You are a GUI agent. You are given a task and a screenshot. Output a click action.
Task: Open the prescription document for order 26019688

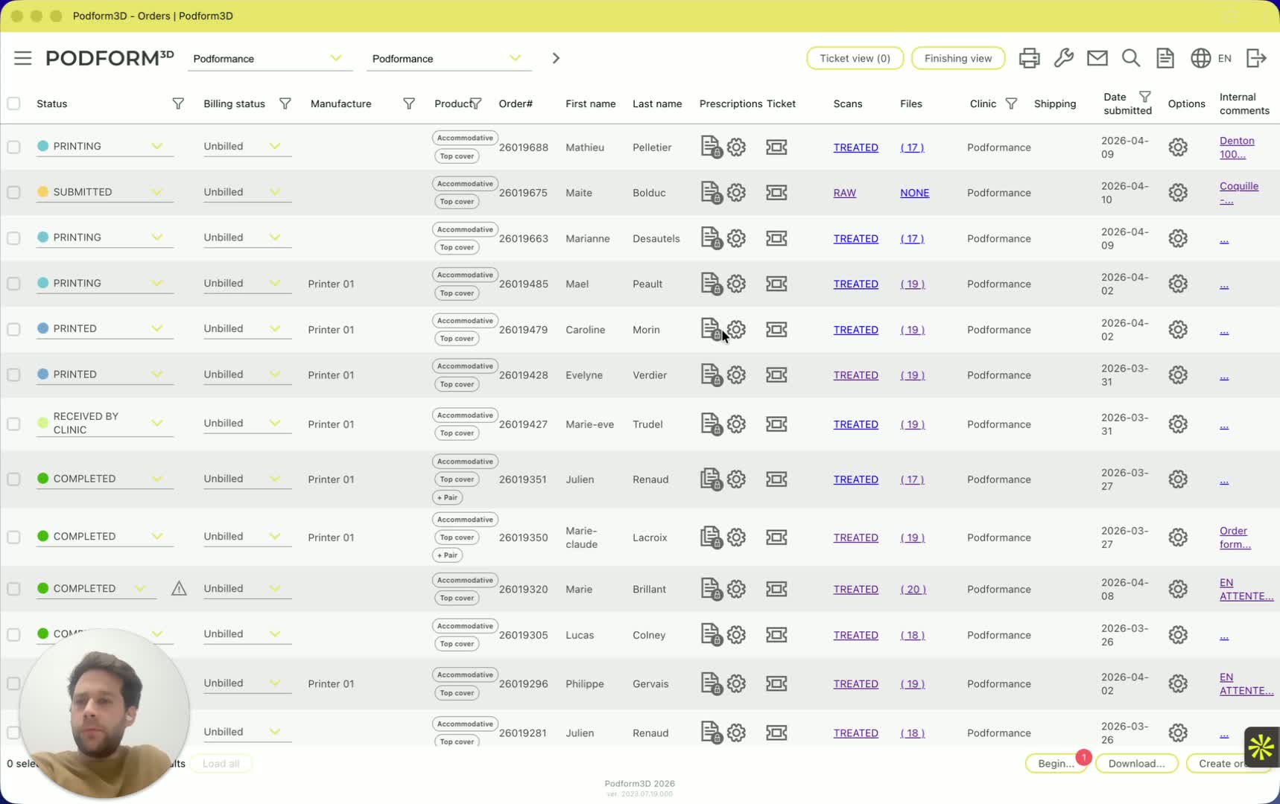click(711, 147)
